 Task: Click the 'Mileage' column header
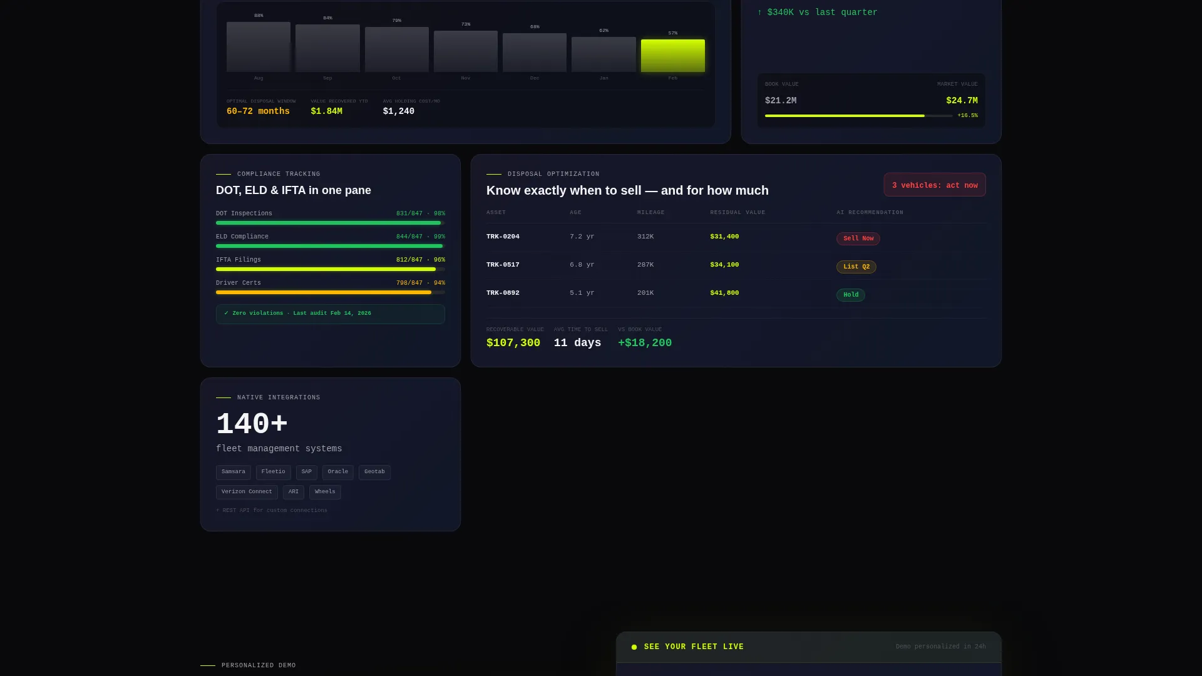tap(651, 213)
